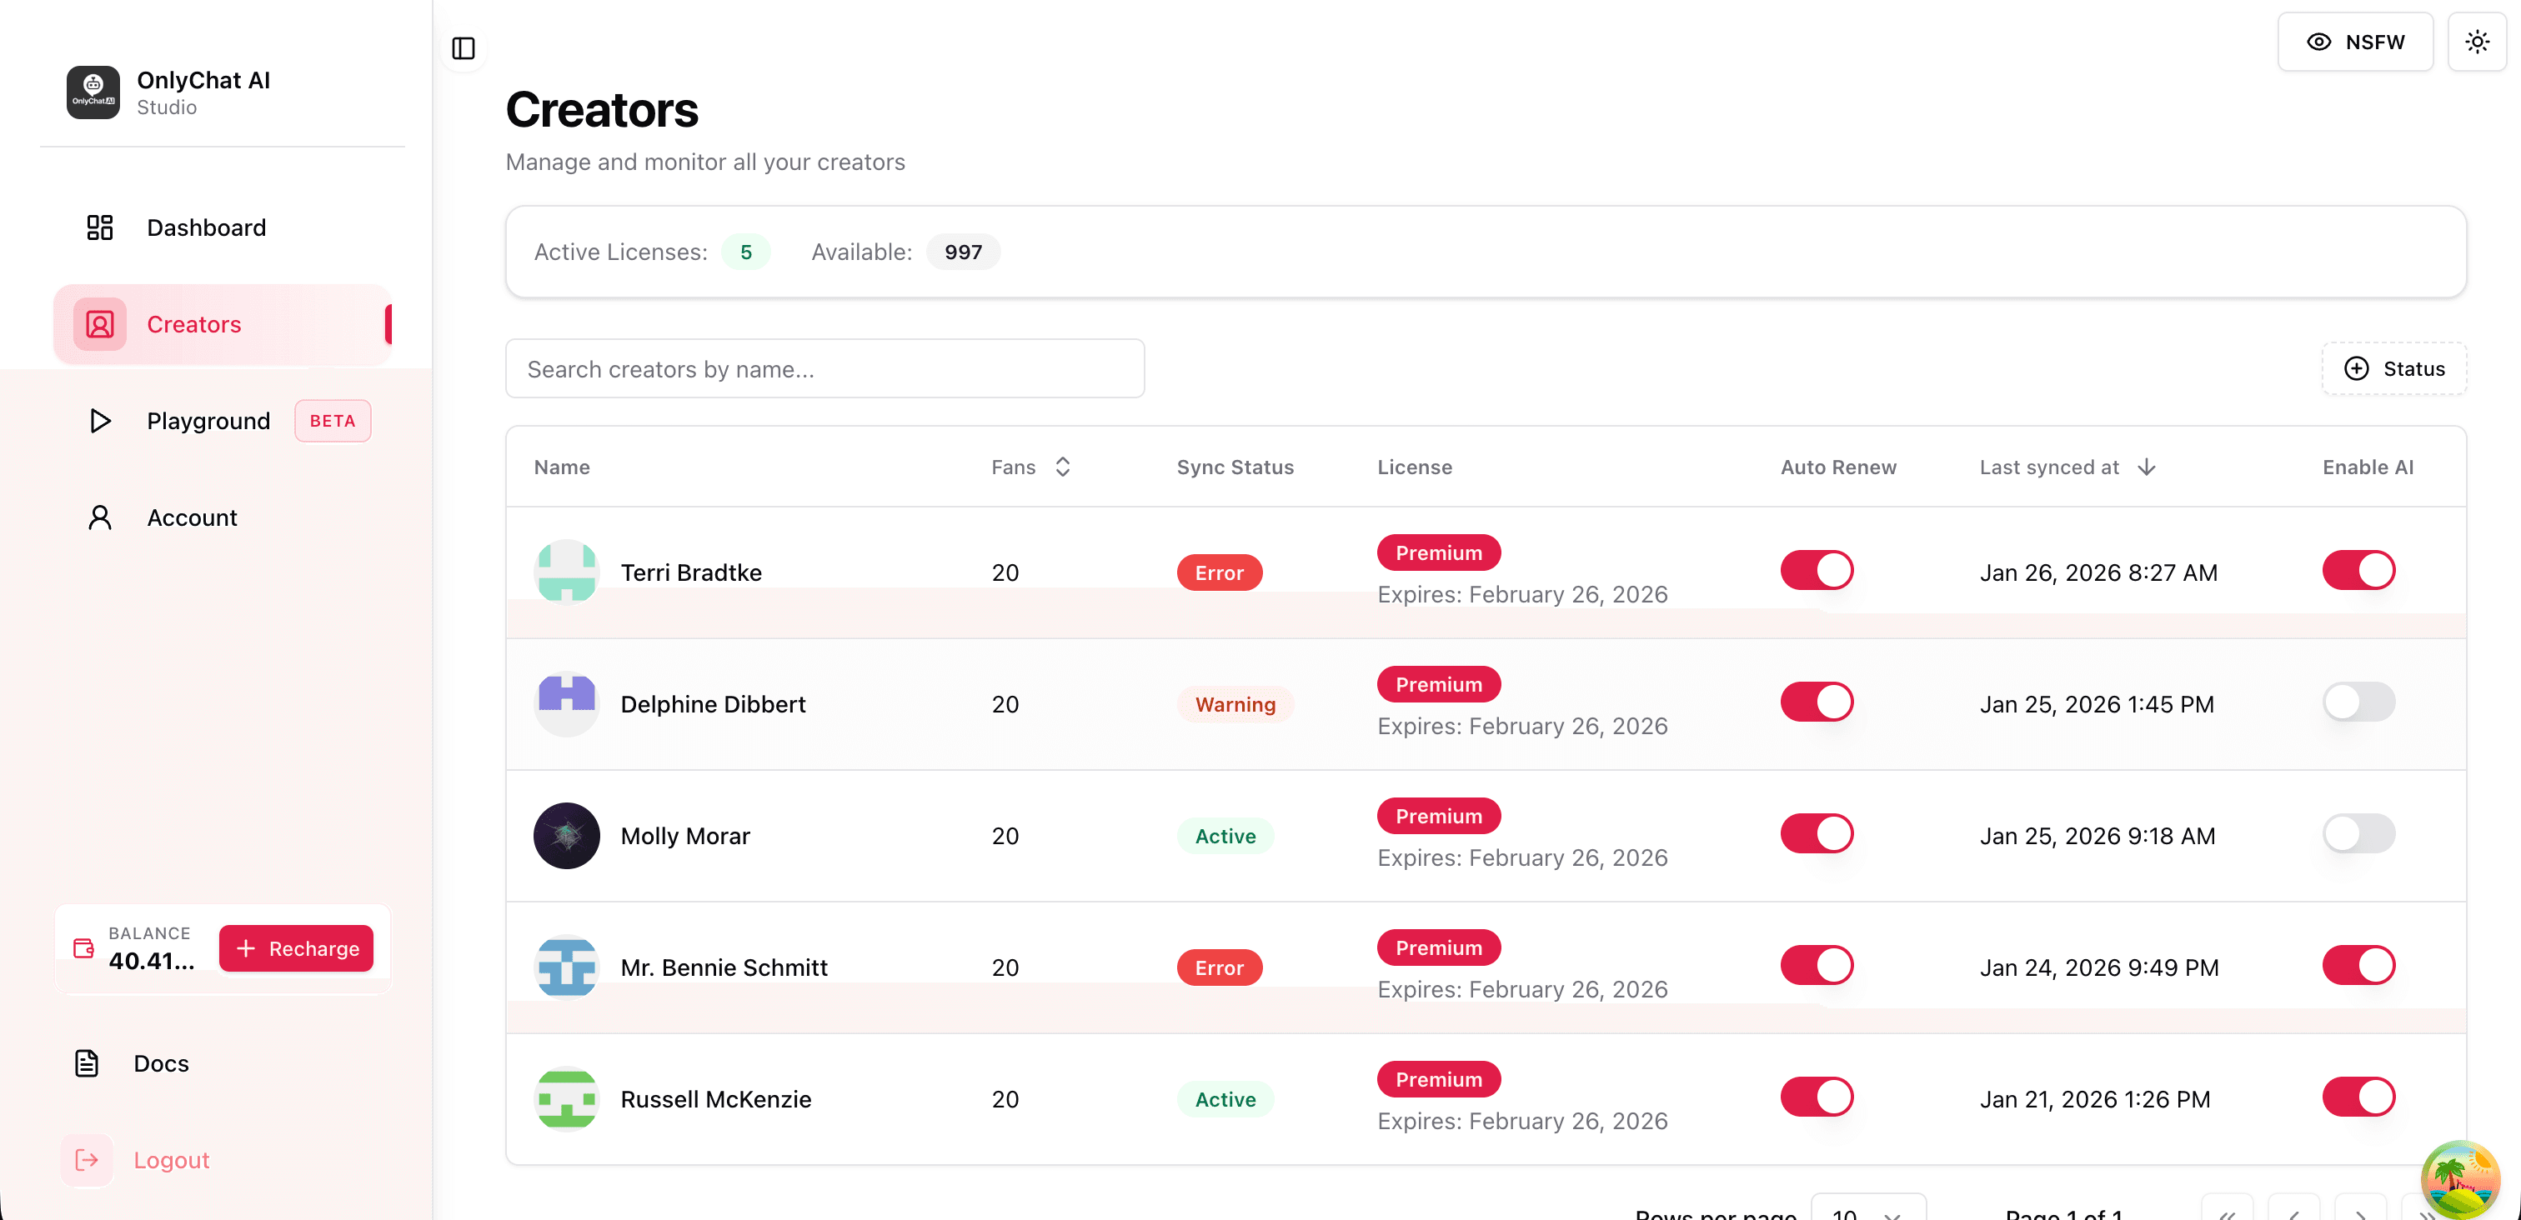Sort table by Fans column

(1031, 467)
